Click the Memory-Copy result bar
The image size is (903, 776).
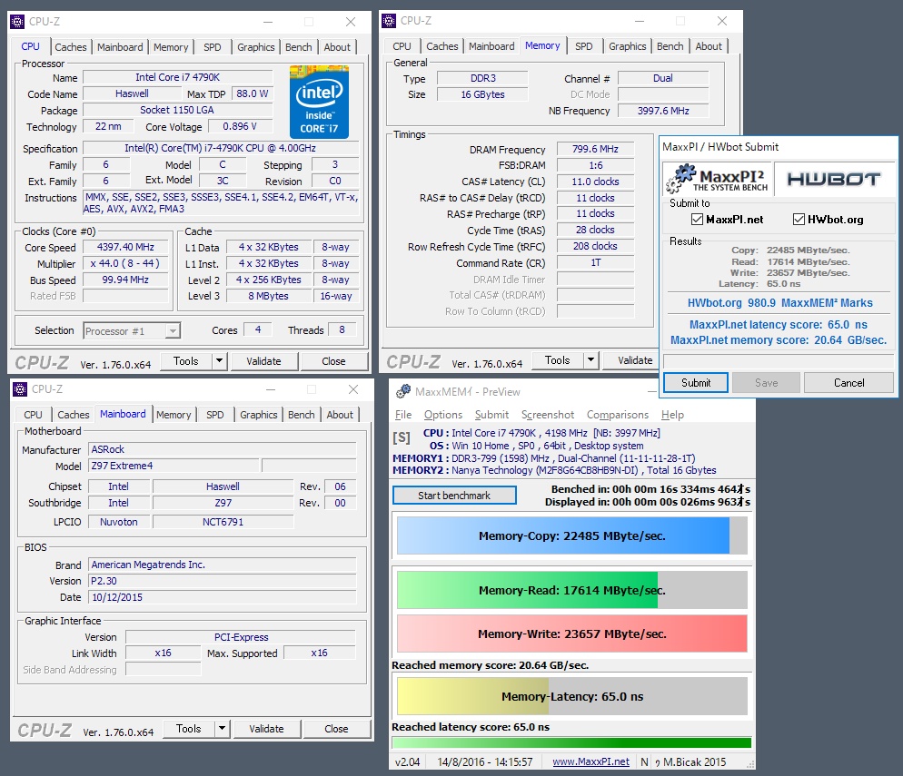[571, 535]
